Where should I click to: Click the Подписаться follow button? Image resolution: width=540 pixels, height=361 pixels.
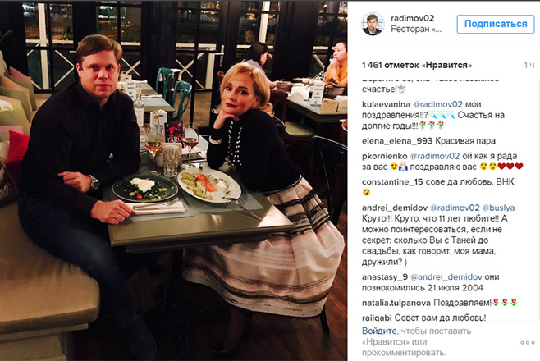[x=496, y=24]
